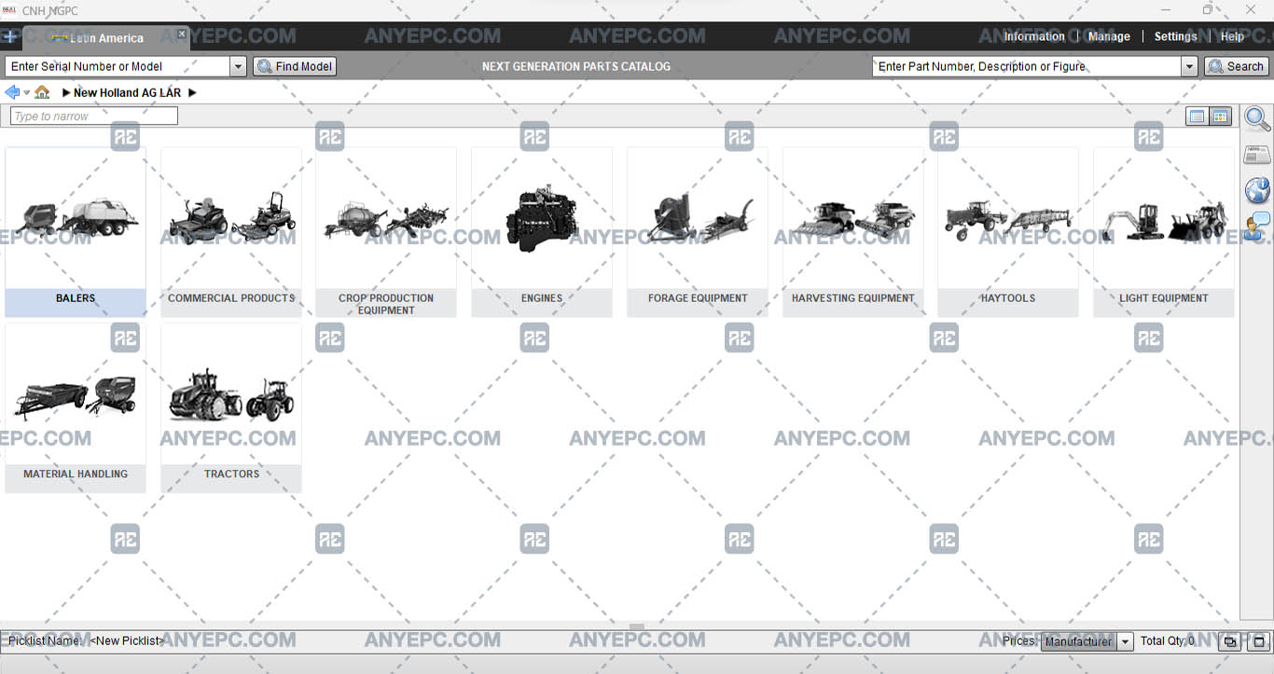The height and width of the screenshot is (674, 1274).
Task: Switch to the Latin America tab
Action: [106, 38]
